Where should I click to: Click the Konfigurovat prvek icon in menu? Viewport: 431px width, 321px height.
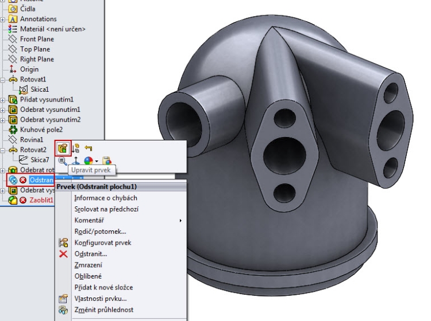click(63, 243)
